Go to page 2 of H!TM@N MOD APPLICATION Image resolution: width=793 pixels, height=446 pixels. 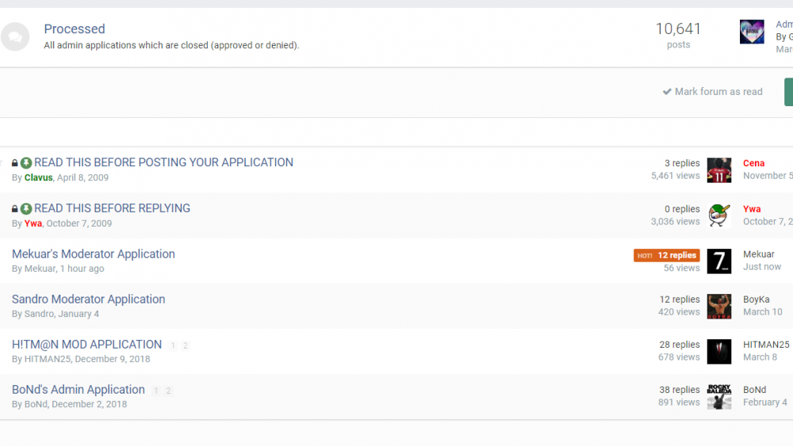(x=186, y=346)
